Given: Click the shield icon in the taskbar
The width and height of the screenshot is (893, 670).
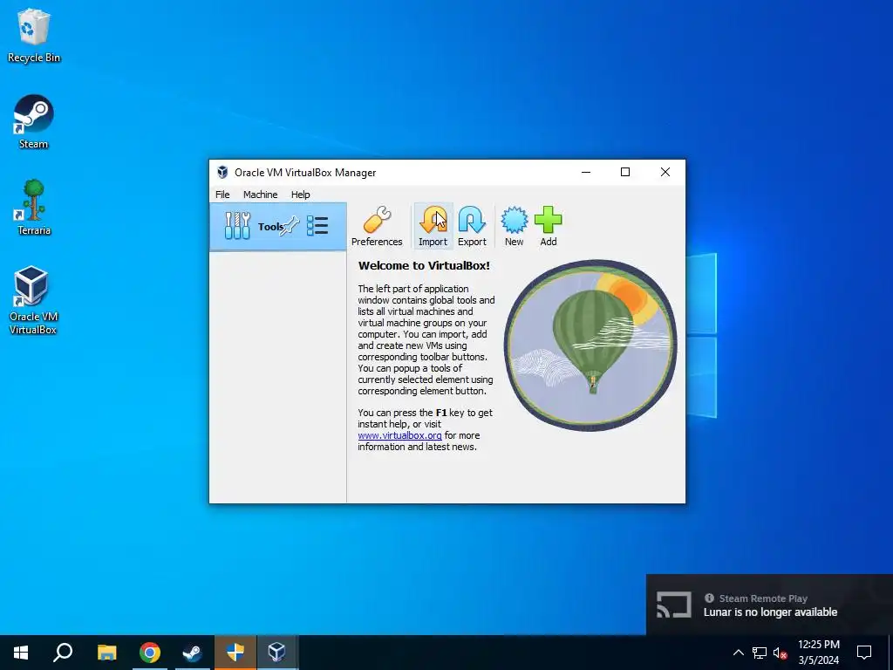Looking at the screenshot, I should coord(235,653).
